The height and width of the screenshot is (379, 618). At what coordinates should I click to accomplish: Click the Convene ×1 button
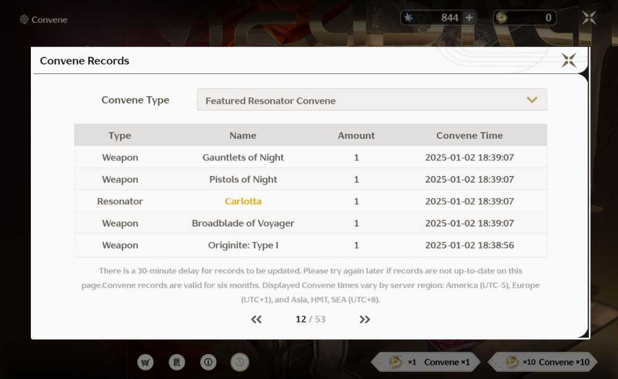426,362
